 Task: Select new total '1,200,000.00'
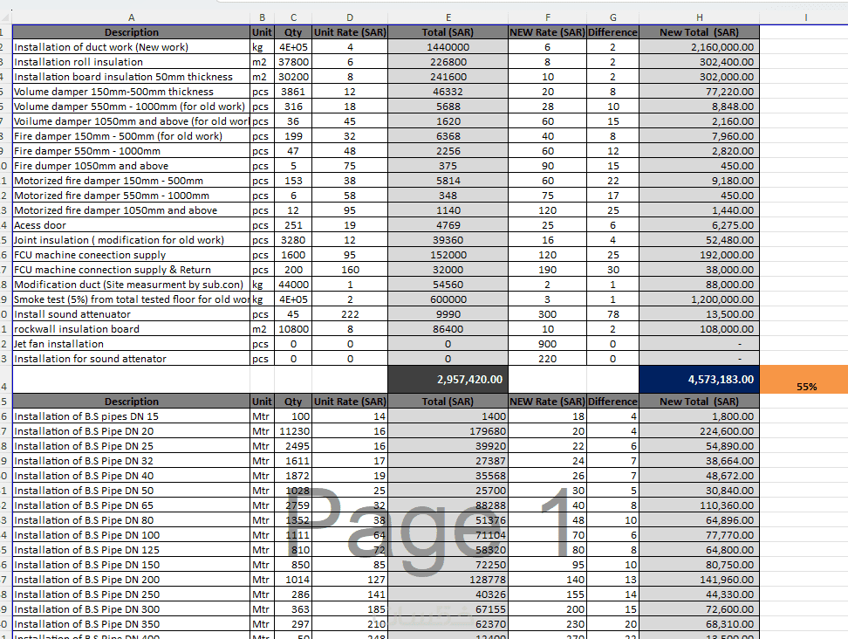click(700, 299)
